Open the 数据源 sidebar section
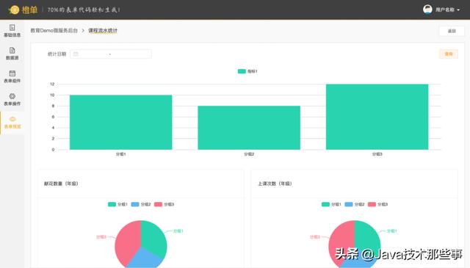This screenshot has width=470, height=268. pos(12,54)
